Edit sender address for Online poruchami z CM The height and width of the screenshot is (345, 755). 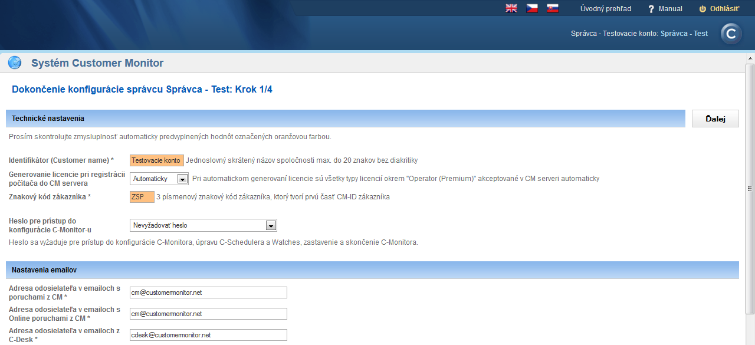208,314
